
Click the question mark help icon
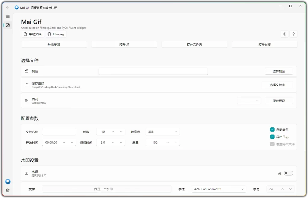tap(294, 34)
